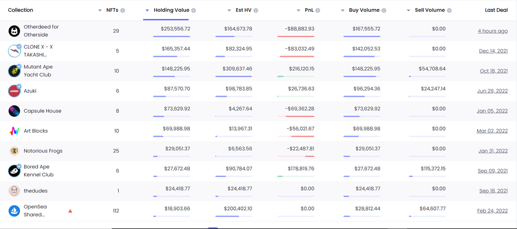
Task: Click the Mutant Ape Yacht Club avatar
Action: [14, 71]
